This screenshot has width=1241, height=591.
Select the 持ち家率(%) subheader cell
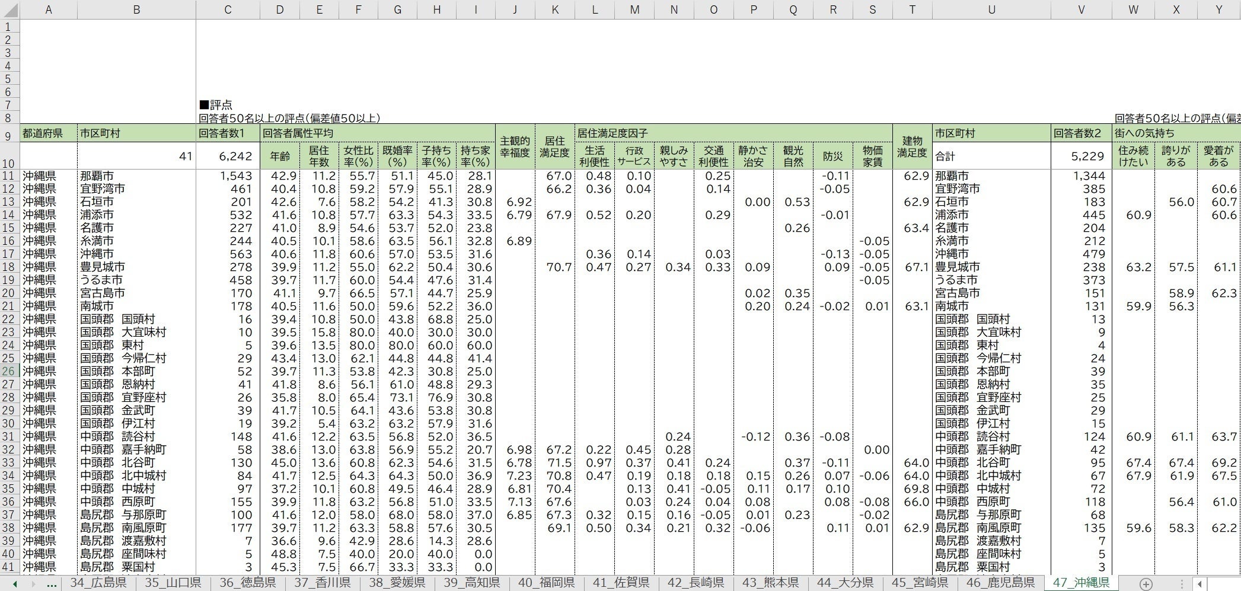point(476,156)
